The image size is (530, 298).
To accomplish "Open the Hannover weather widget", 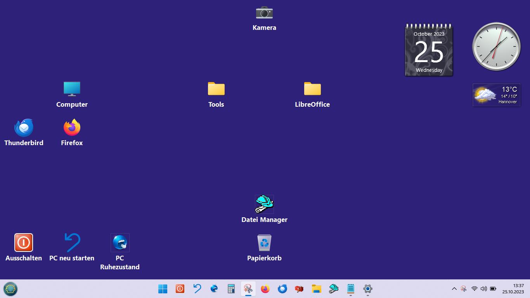I will coord(496,95).
